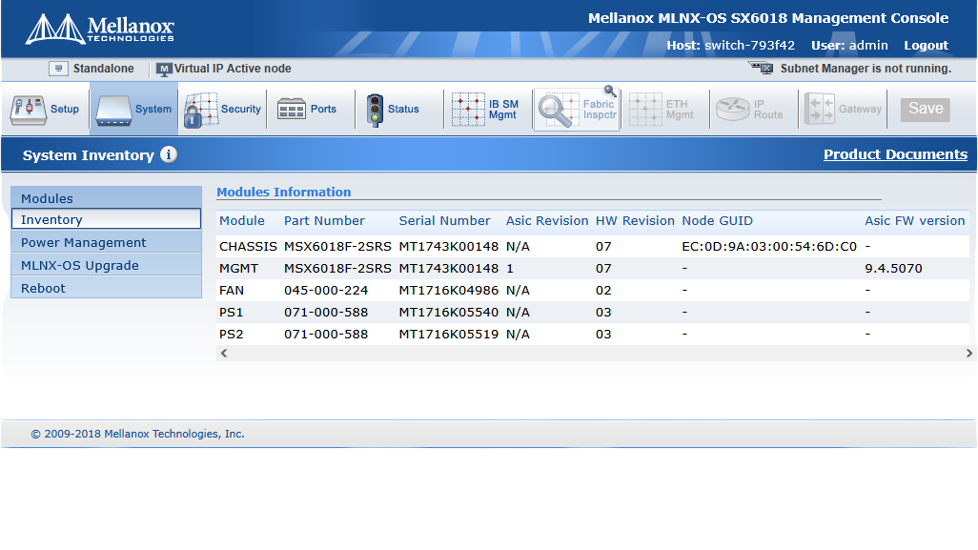Open the IB SM Mgmt tab label

pyautogui.click(x=503, y=110)
